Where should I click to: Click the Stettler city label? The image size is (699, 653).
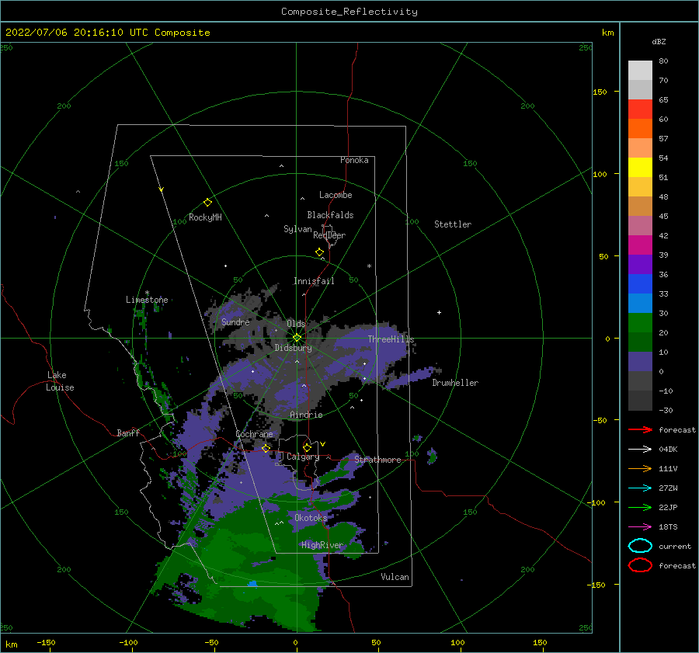pyautogui.click(x=453, y=224)
